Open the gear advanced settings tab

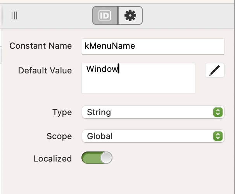(130, 15)
